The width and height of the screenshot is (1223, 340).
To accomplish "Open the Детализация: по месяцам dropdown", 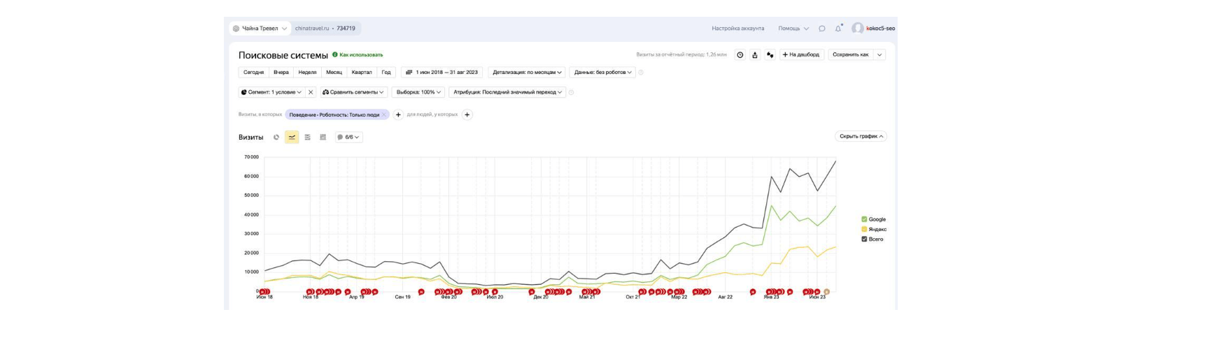I will (527, 73).
